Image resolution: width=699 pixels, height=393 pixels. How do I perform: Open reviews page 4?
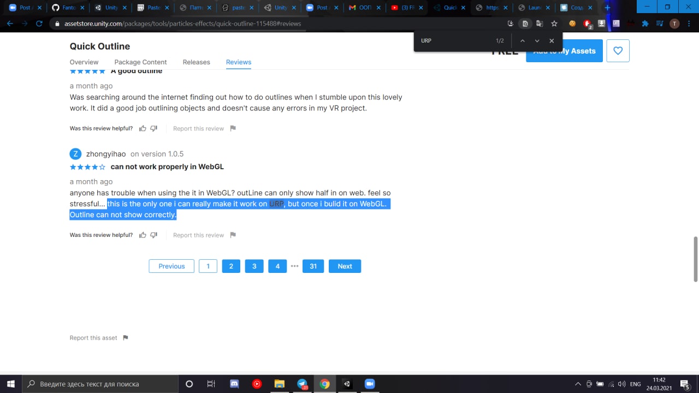pyautogui.click(x=277, y=266)
